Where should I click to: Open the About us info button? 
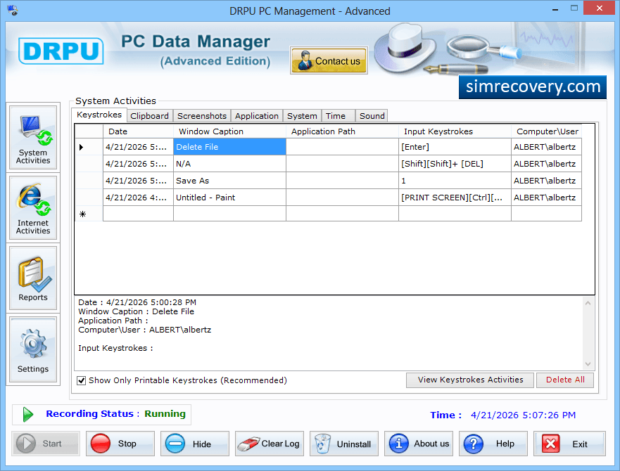pyautogui.click(x=418, y=444)
